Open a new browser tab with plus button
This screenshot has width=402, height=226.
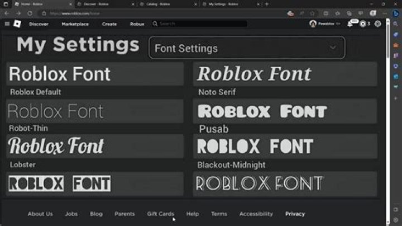pyautogui.click(x=267, y=4)
